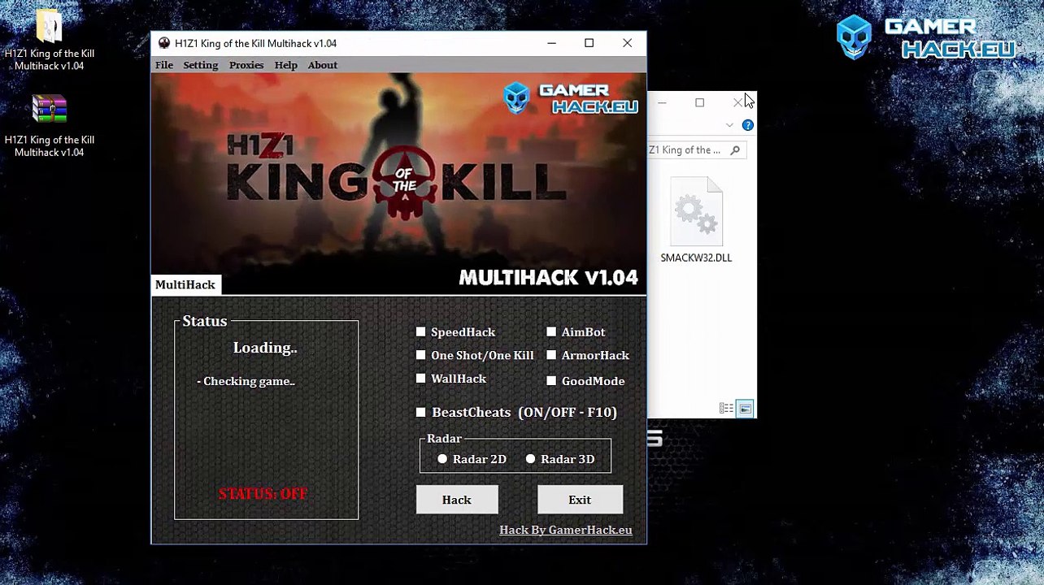Toggle the WallHack checkbox
Viewport: 1044px width, 585px height.
click(420, 379)
